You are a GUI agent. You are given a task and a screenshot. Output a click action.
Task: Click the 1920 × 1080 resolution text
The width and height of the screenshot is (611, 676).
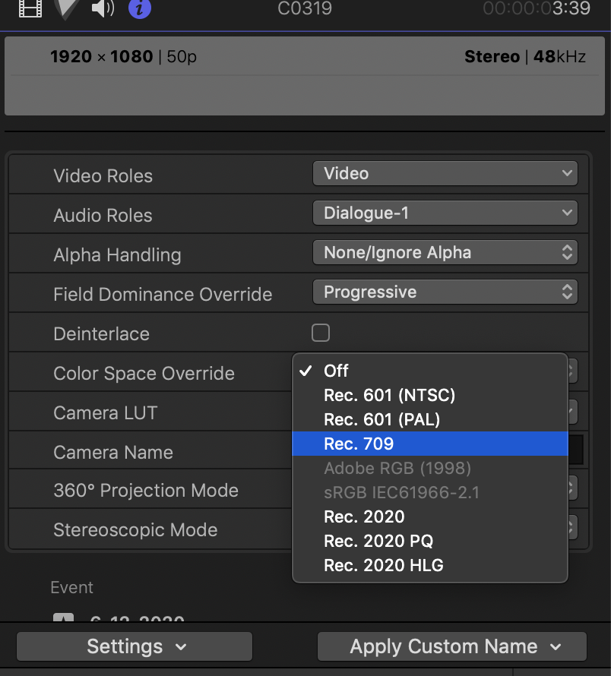[101, 56]
